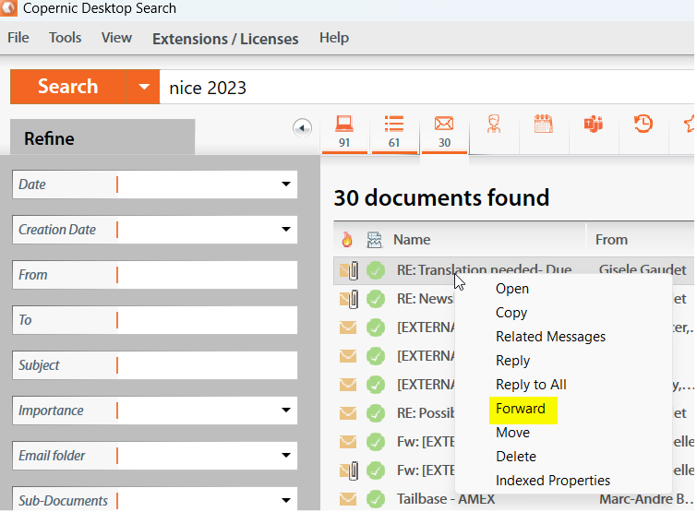Image resolution: width=697 pixels, height=512 pixels.
Task: Collapse the Refine panel with arrow button
Action: pos(302,128)
